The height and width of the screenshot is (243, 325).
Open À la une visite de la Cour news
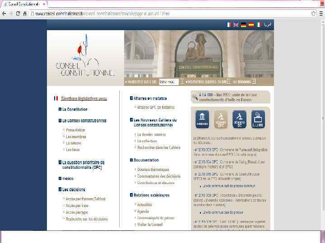[x=228, y=97]
